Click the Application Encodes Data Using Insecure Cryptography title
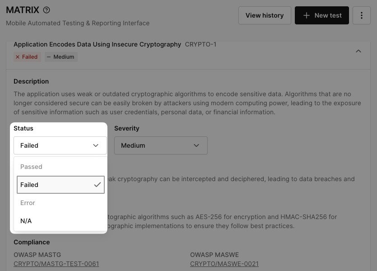Image resolution: width=377 pixels, height=271 pixels. tap(97, 44)
